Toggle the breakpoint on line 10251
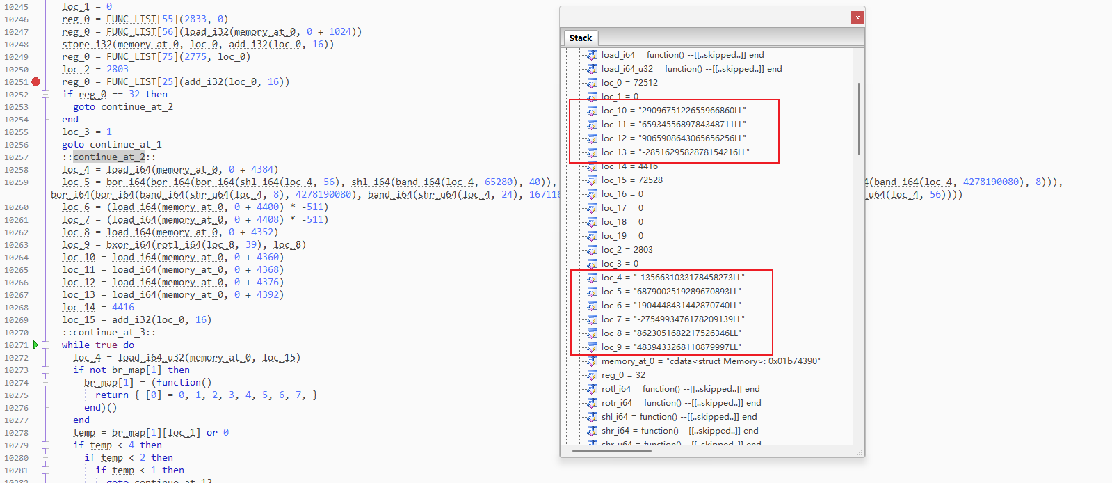The image size is (1112, 483). point(36,82)
